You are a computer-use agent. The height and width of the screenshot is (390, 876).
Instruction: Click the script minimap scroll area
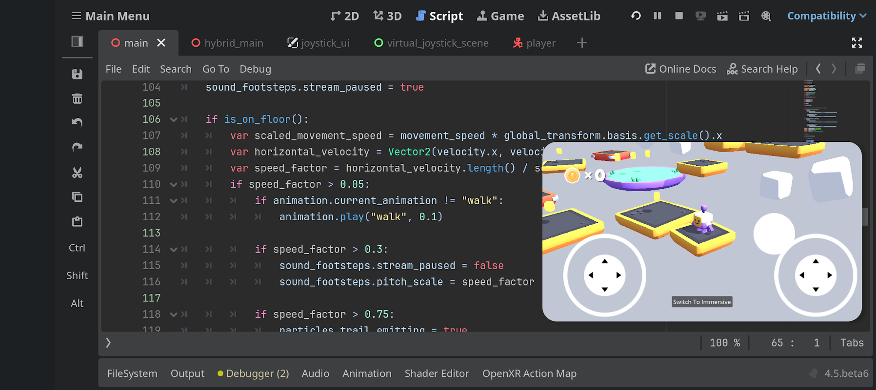coord(819,112)
